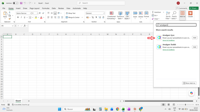The width and height of the screenshot is (200, 112).
Task: Click Wrap Text
Action: coord(70,13)
